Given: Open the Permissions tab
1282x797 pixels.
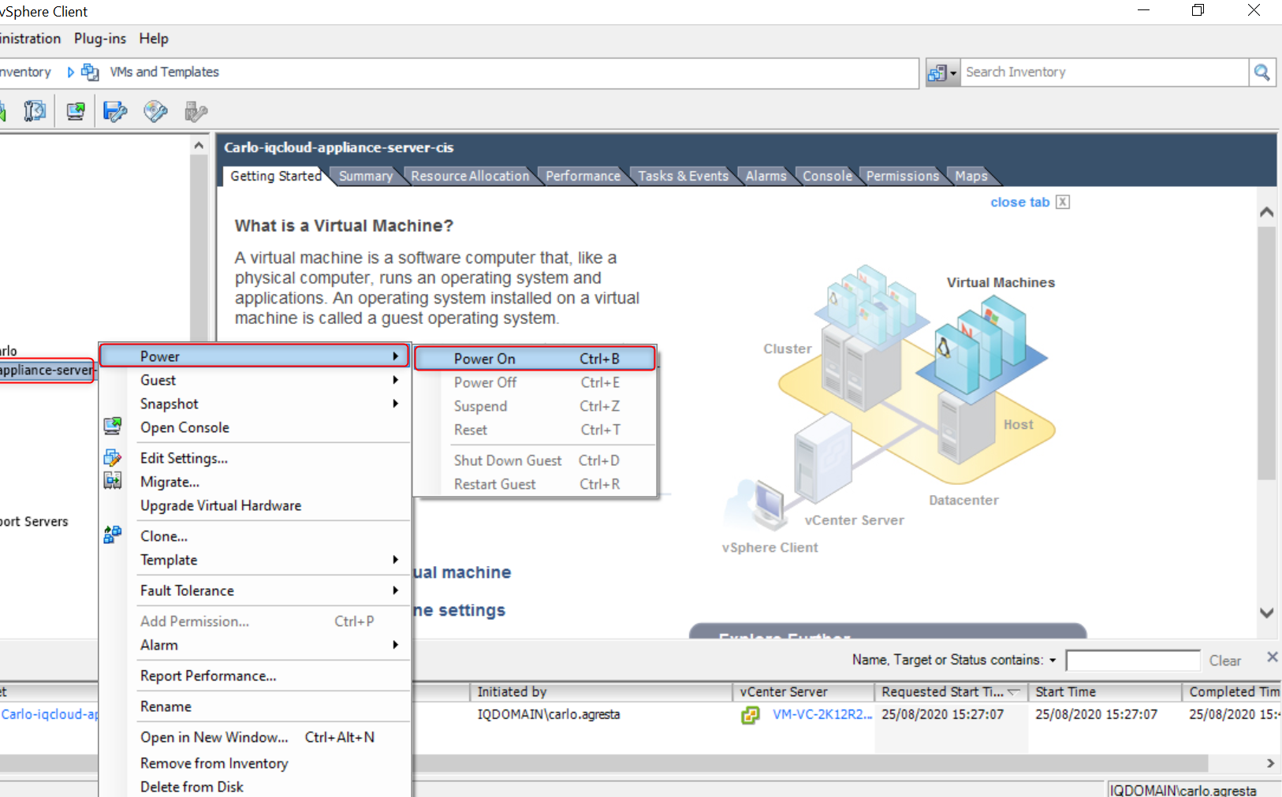Looking at the screenshot, I should coord(902,176).
